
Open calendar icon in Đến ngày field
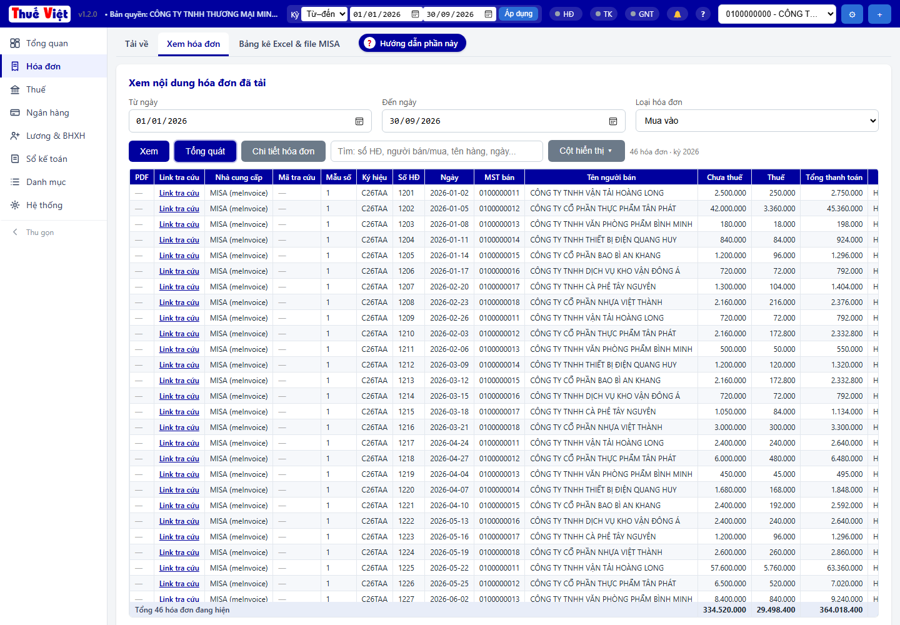pos(613,121)
